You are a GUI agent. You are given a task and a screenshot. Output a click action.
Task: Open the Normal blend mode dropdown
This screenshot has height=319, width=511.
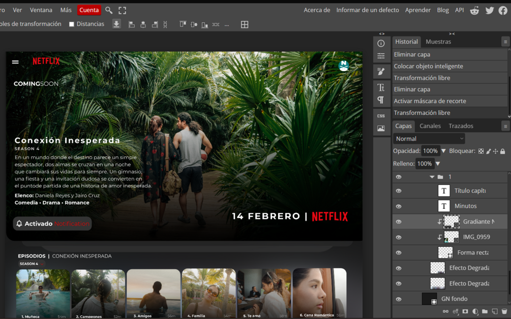429,139
